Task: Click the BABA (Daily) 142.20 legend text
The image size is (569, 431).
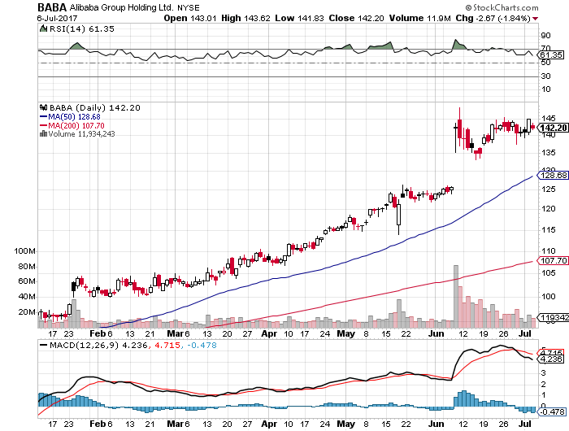Action: [95, 108]
